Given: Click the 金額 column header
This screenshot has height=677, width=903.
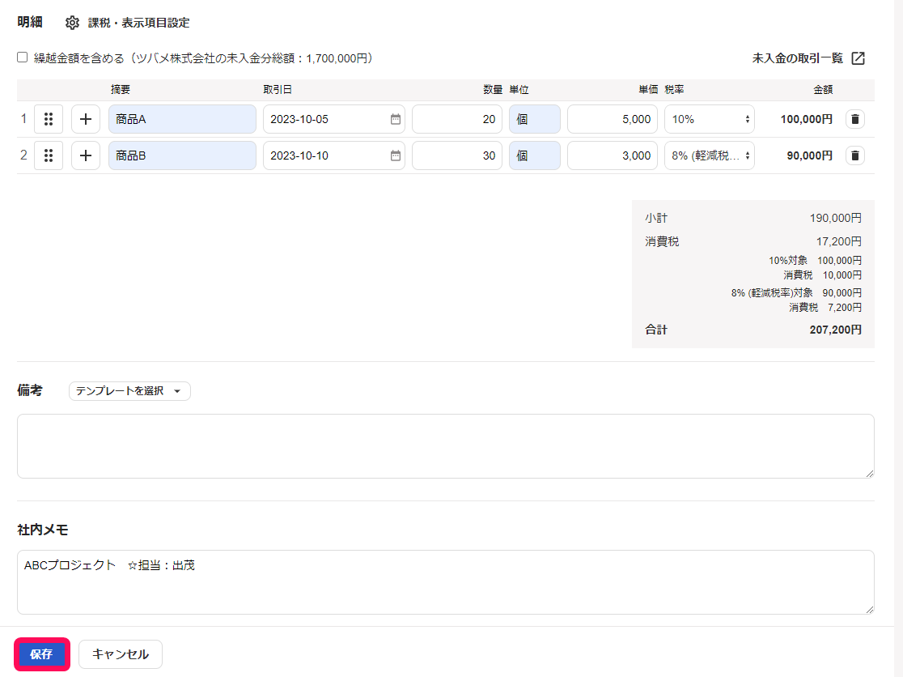Looking at the screenshot, I should point(823,90).
